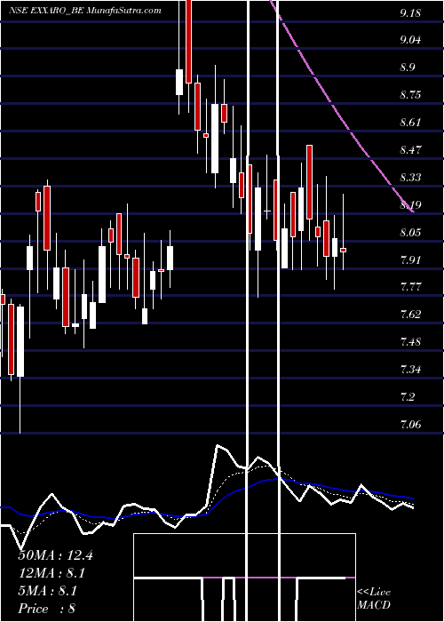Click the NSE EXXARO_BE MunafaSutra.com title
The height and width of the screenshot is (622, 444).
[x=85, y=11]
